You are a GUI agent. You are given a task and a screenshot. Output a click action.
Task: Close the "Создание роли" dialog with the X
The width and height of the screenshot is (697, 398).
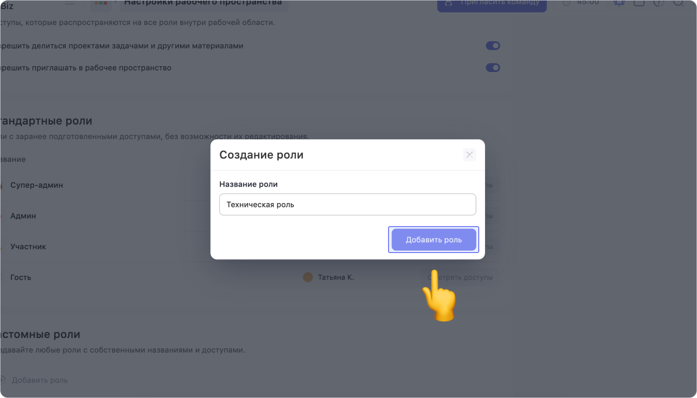pos(469,155)
